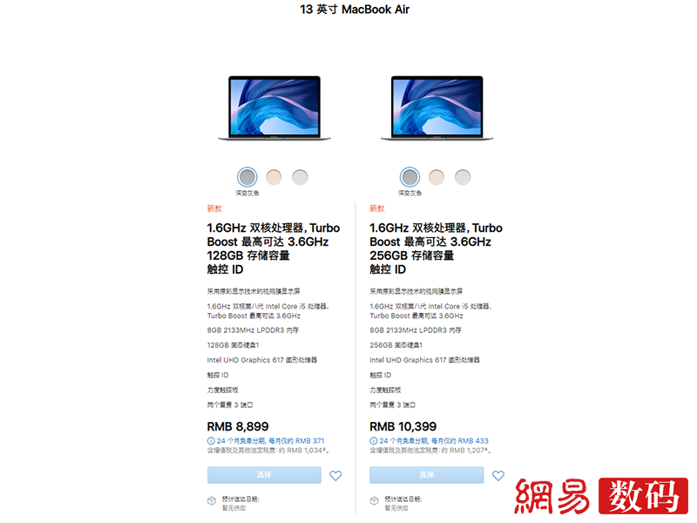697x523 pixels.
Task: Click the 128GB 存储容量 model title
Action: (x=248, y=255)
